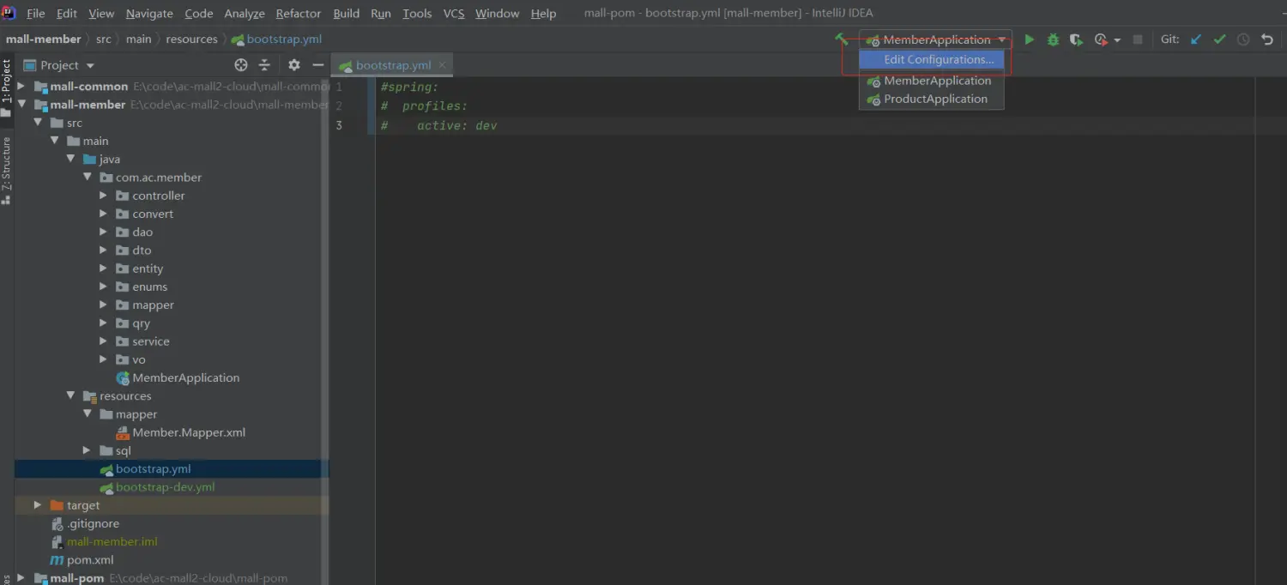Viewport: 1287px width, 585px height.
Task: Open the Refactor menu
Action: point(299,14)
